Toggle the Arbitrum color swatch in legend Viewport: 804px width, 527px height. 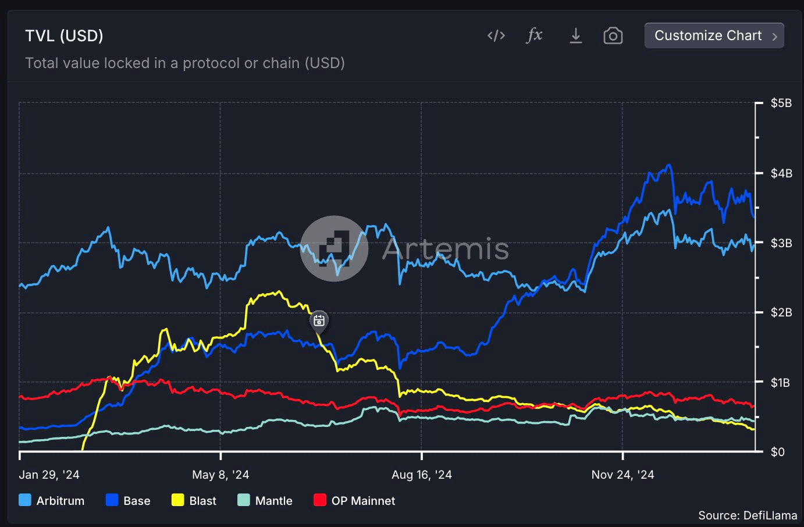click(25, 500)
